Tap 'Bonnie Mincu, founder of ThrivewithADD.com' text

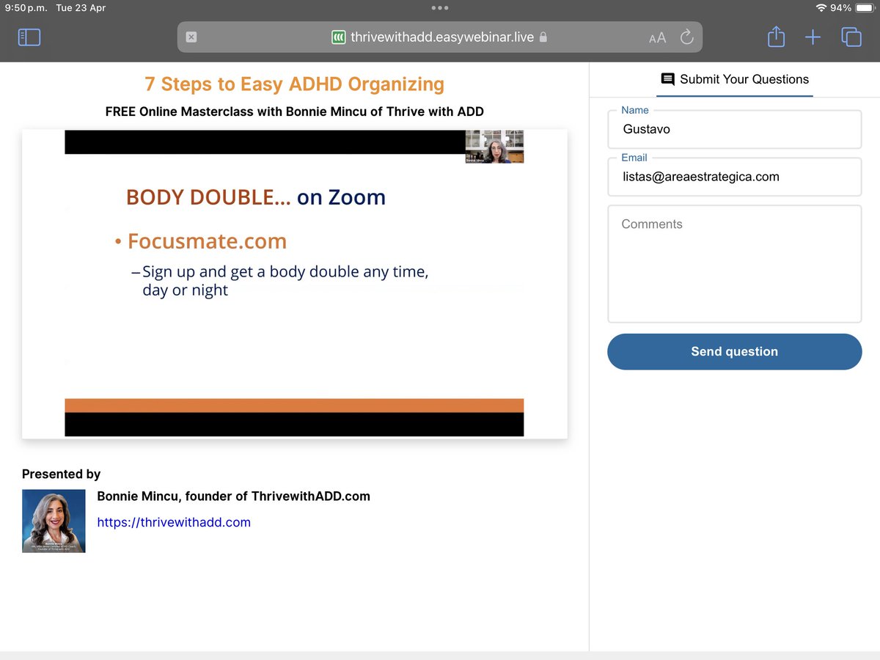(x=233, y=496)
